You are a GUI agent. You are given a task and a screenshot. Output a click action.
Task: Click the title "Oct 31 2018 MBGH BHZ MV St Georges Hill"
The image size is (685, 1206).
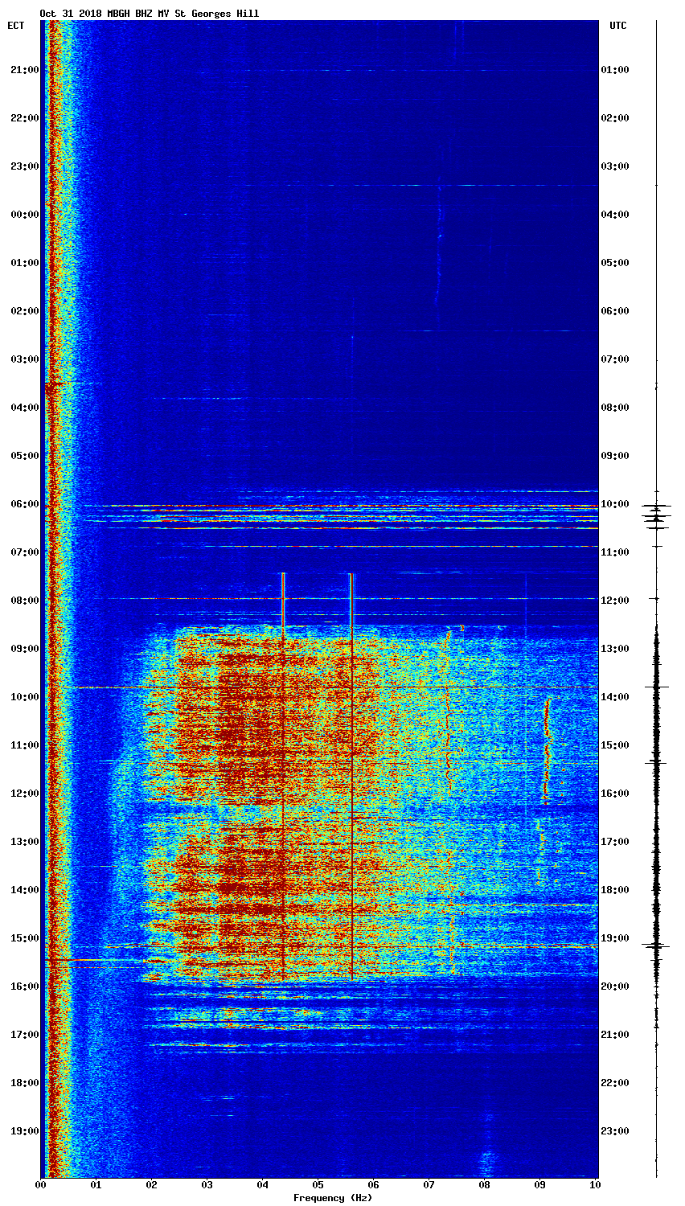coord(150,14)
